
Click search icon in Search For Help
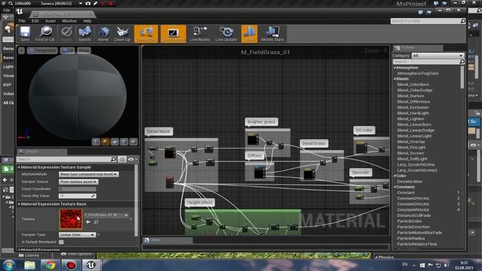[x=463, y=21]
